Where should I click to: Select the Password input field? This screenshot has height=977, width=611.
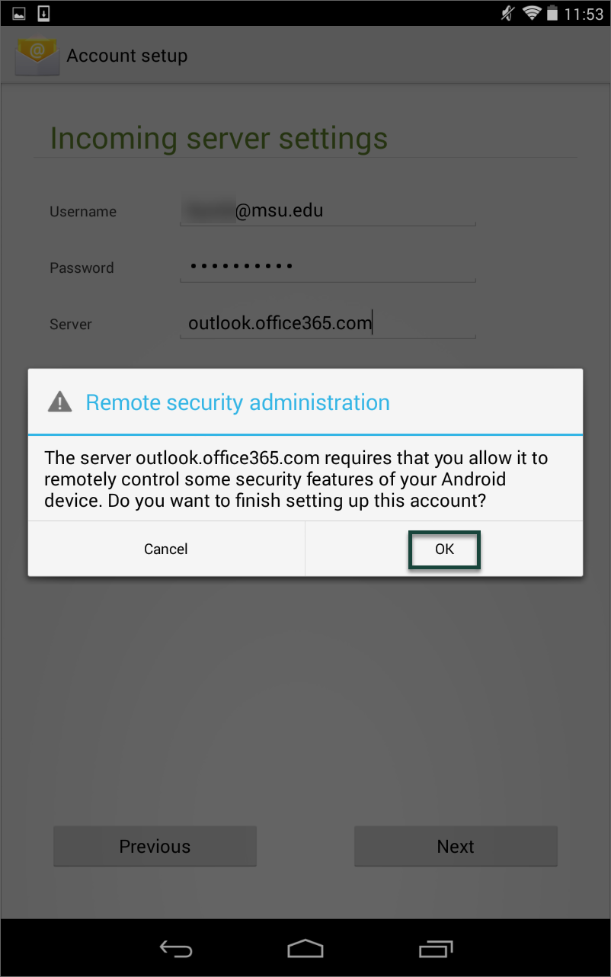click(x=328, y=267)
